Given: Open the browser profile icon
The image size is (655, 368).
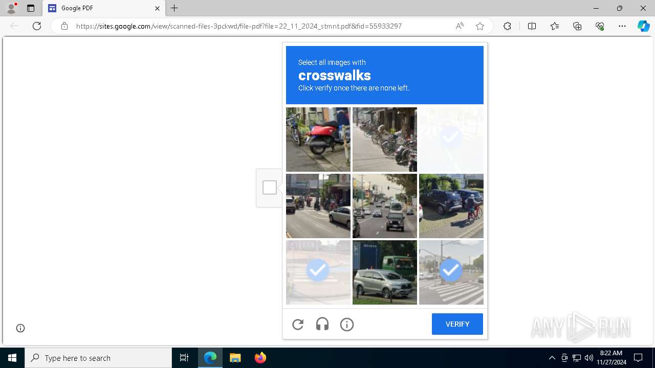Looking at the screenshot, I should click(11, 8).
